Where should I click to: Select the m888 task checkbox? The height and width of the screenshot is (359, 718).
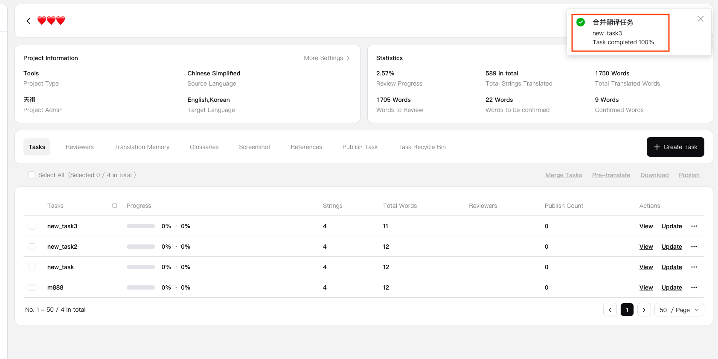point(32,287)
